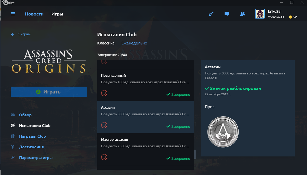Click the Обзор gamepad icon
The image size is (307, 175).
[13, 115]
